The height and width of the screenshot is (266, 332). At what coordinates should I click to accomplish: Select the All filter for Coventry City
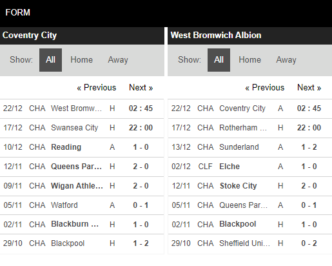tap(50, 60)
